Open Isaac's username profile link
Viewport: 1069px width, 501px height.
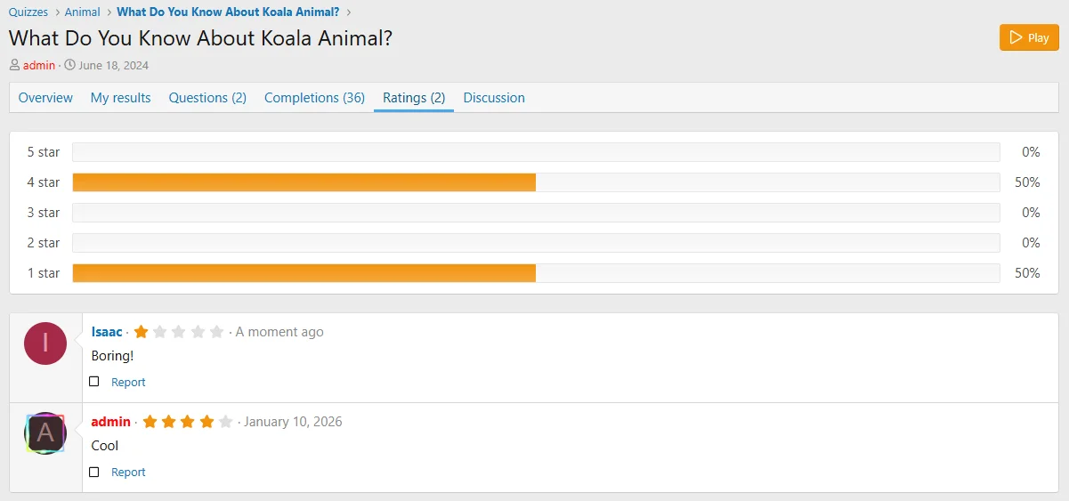(107, 332)
